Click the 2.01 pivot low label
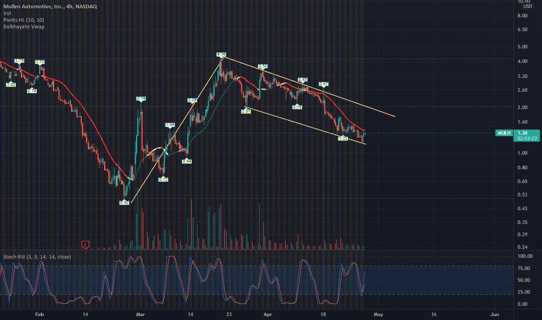Viewport: 542px width, 320px height. pos(246,111)
